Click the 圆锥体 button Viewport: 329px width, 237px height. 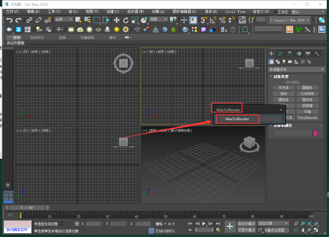307,88
